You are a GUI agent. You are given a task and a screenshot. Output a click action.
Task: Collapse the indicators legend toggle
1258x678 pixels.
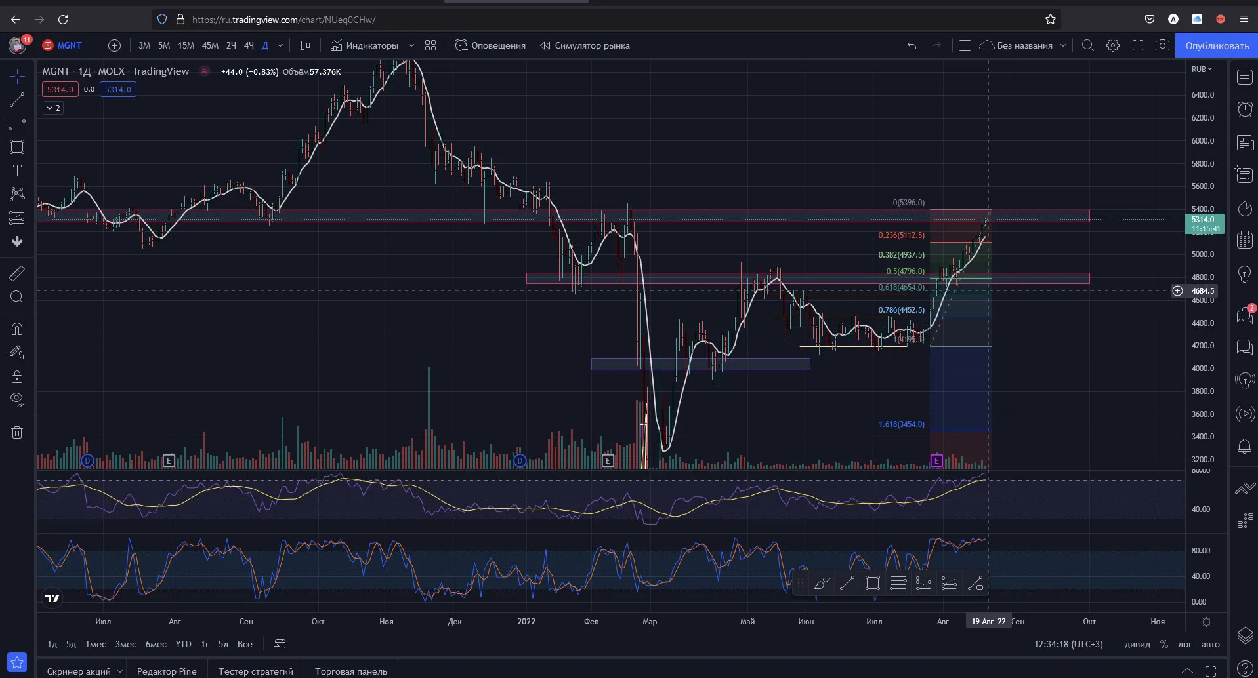53,108
